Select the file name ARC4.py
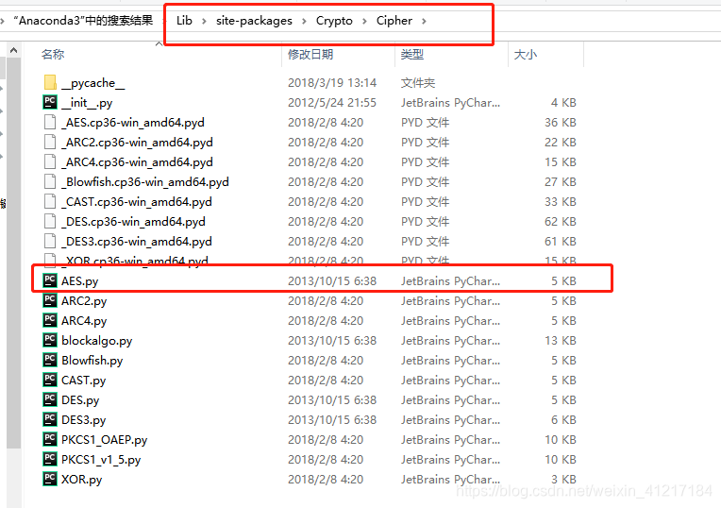The height and width of the screenshot is (508, 721). coord(84,321)
